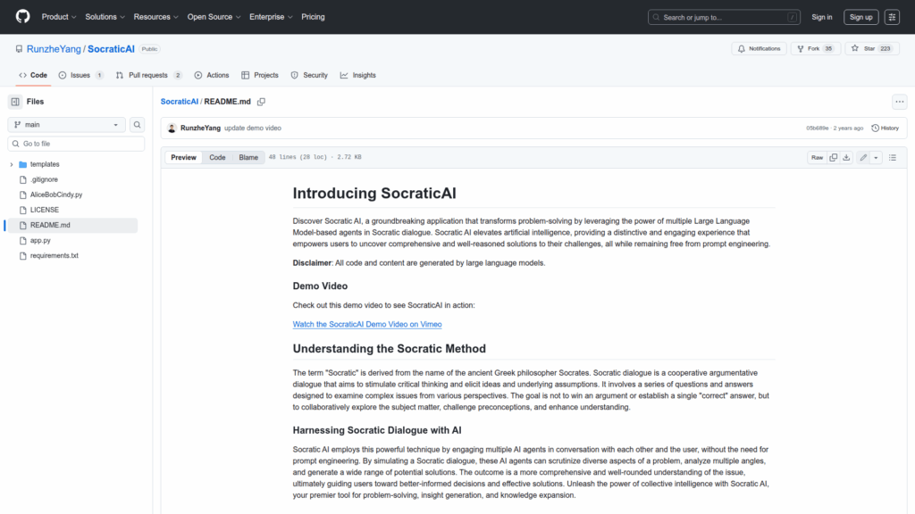Open the Projects tab

[260, 75]
